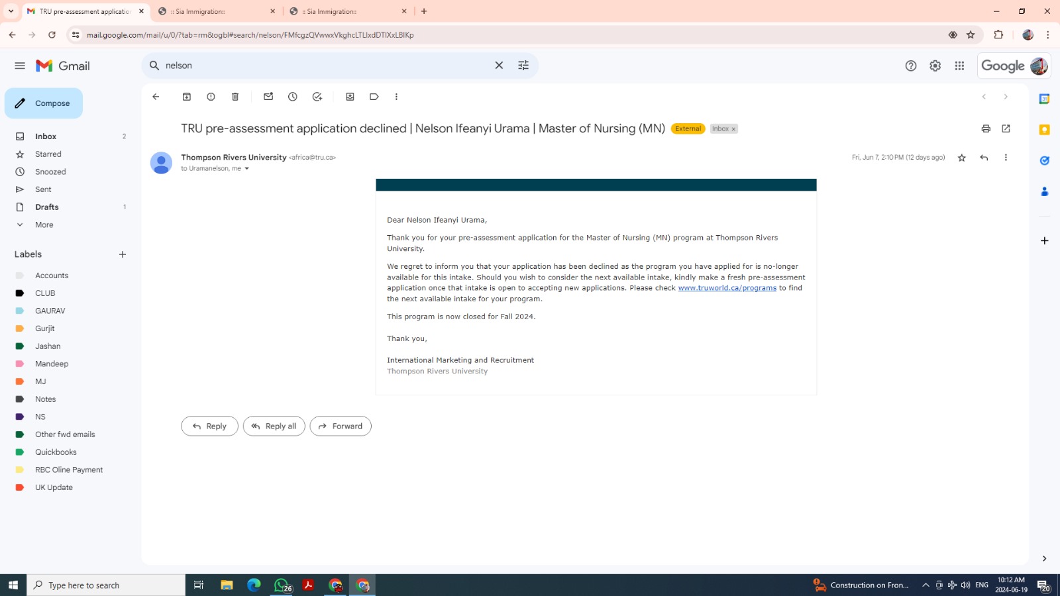Open the label-as icon
The width and height of the screenshot is (1060, 596).
374,97
